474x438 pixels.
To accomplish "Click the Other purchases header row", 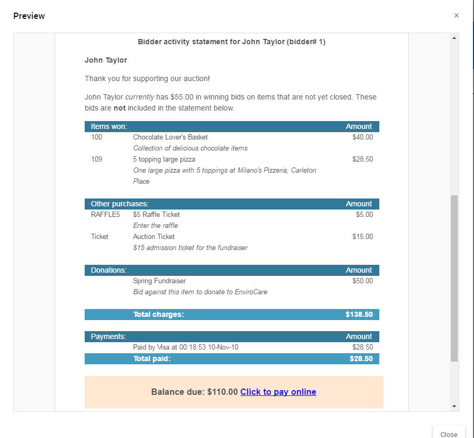I will 231,204.
